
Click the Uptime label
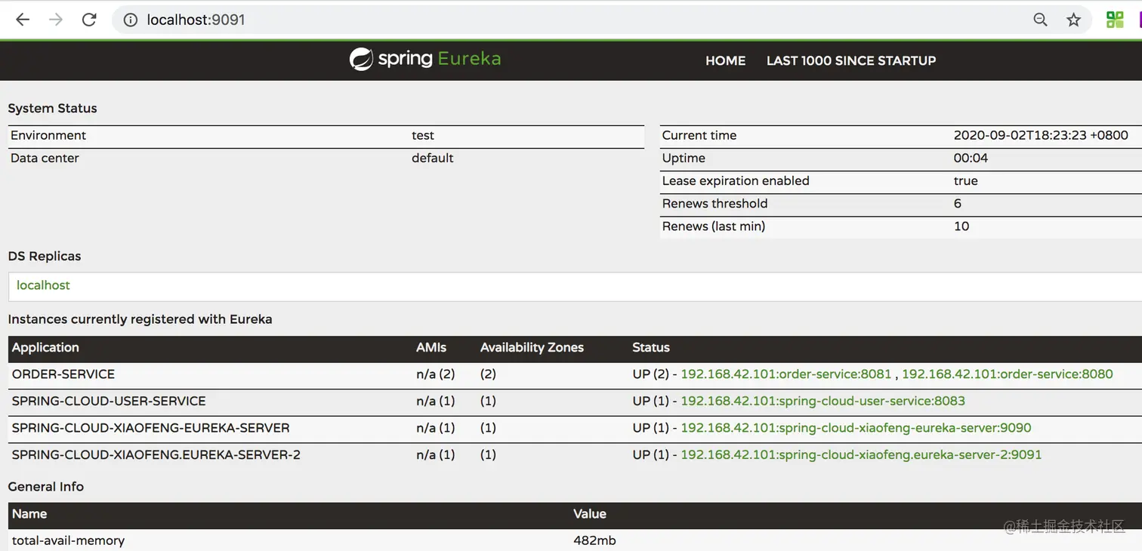coord(684,158)
